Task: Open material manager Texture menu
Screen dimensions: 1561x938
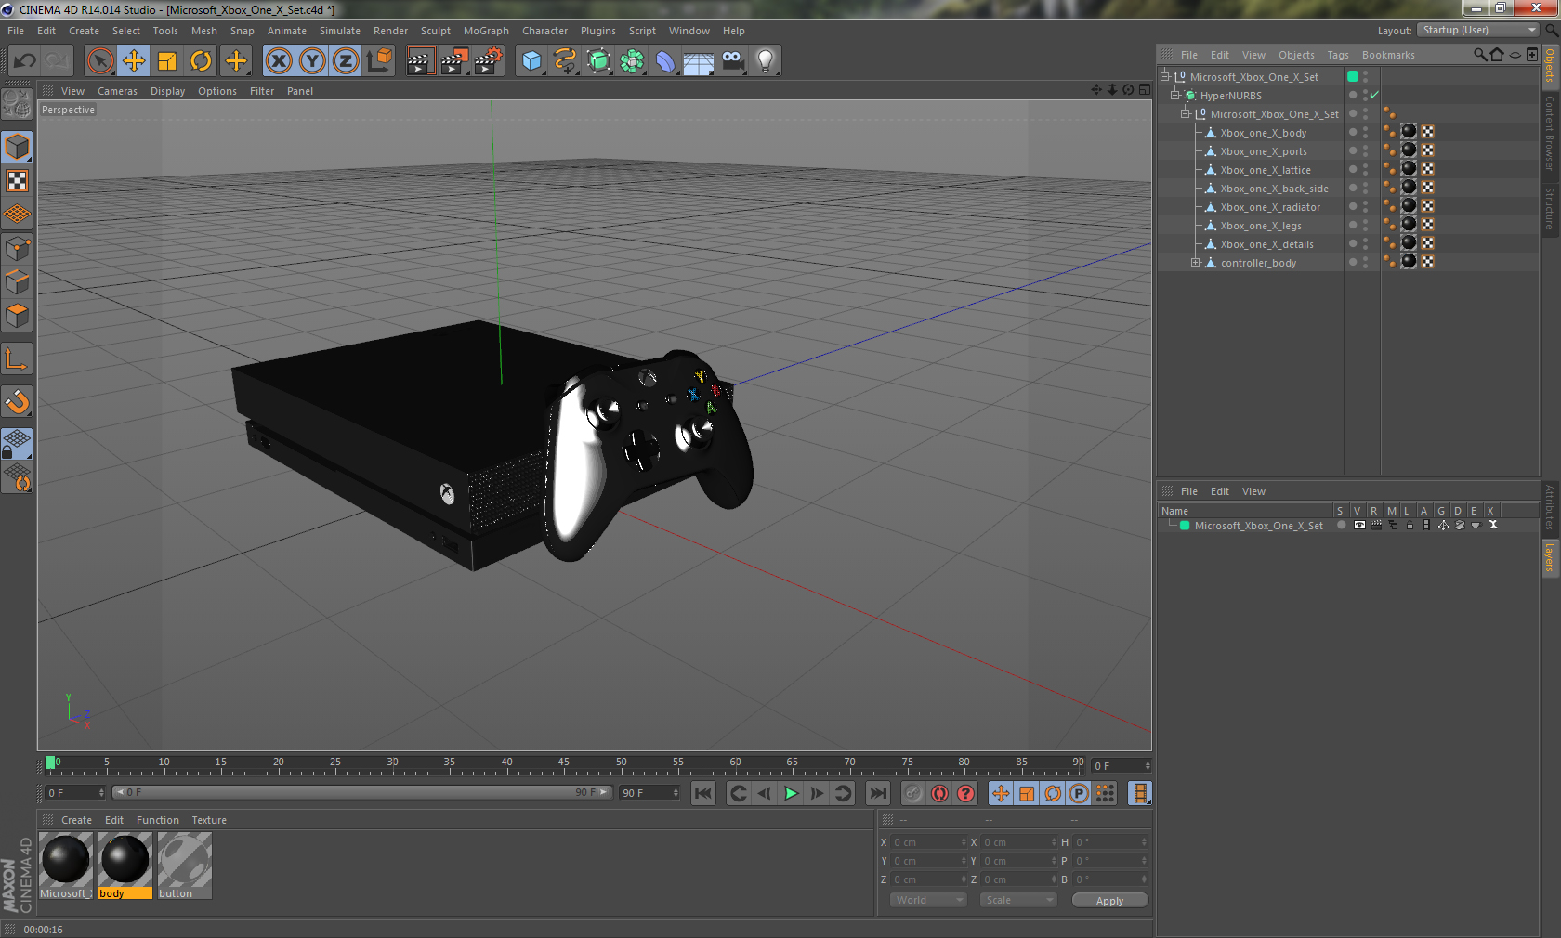Action: 209,820
